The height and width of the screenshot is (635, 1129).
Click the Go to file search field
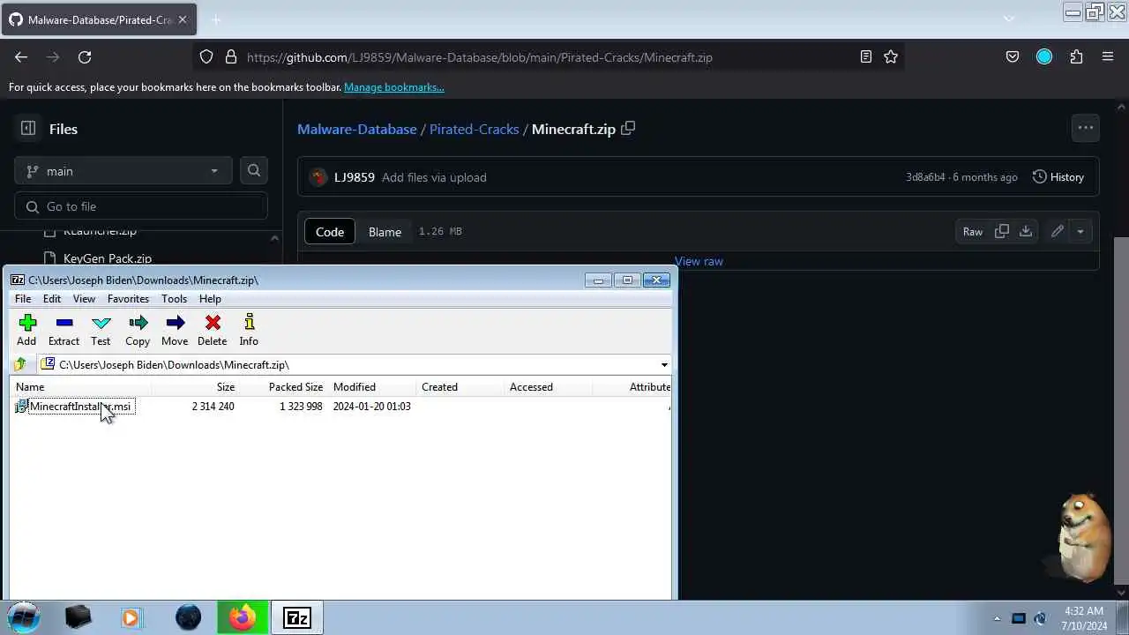[141, 206]
